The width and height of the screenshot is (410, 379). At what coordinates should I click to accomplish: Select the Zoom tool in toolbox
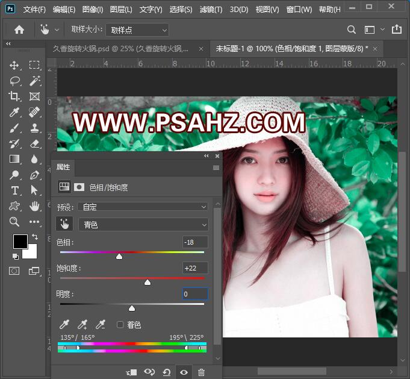pos(14,222)
